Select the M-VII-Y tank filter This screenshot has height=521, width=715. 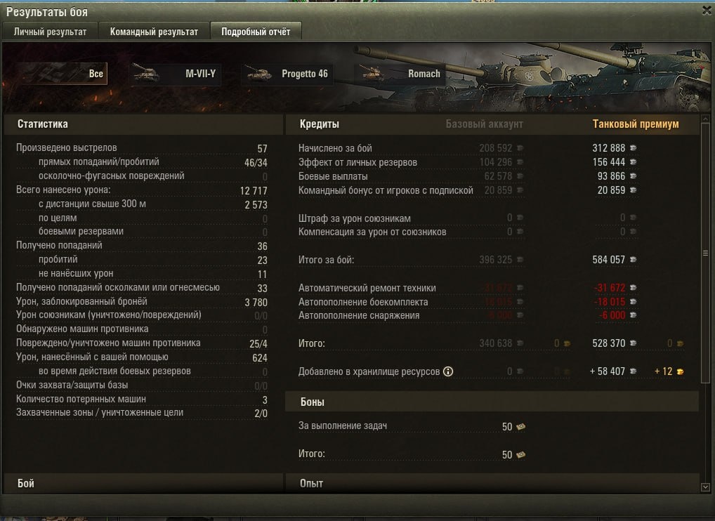[x=175, y=74]
